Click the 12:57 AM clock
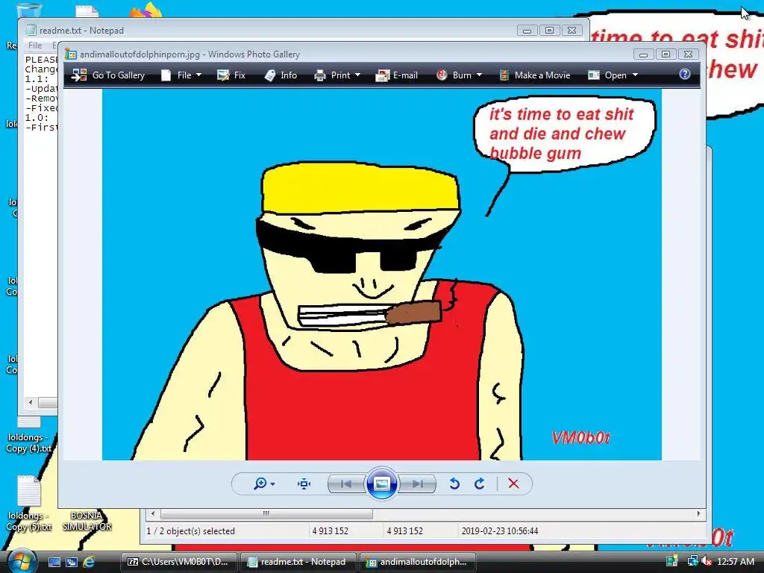The height and width of the screenshot is (573, 764). pos(736,562)
